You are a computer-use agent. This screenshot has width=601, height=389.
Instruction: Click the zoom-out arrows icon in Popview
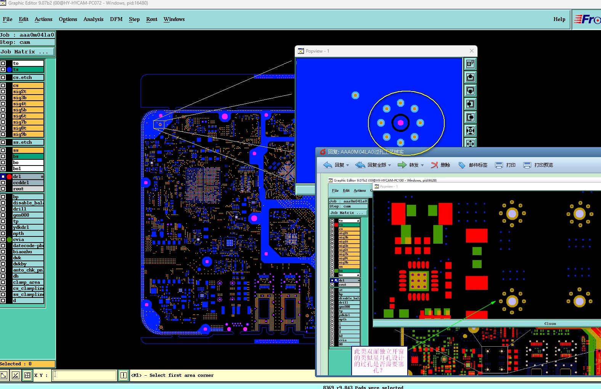click(470, 143)
